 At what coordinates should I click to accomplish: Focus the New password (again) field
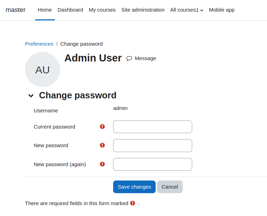click(152, 164)
